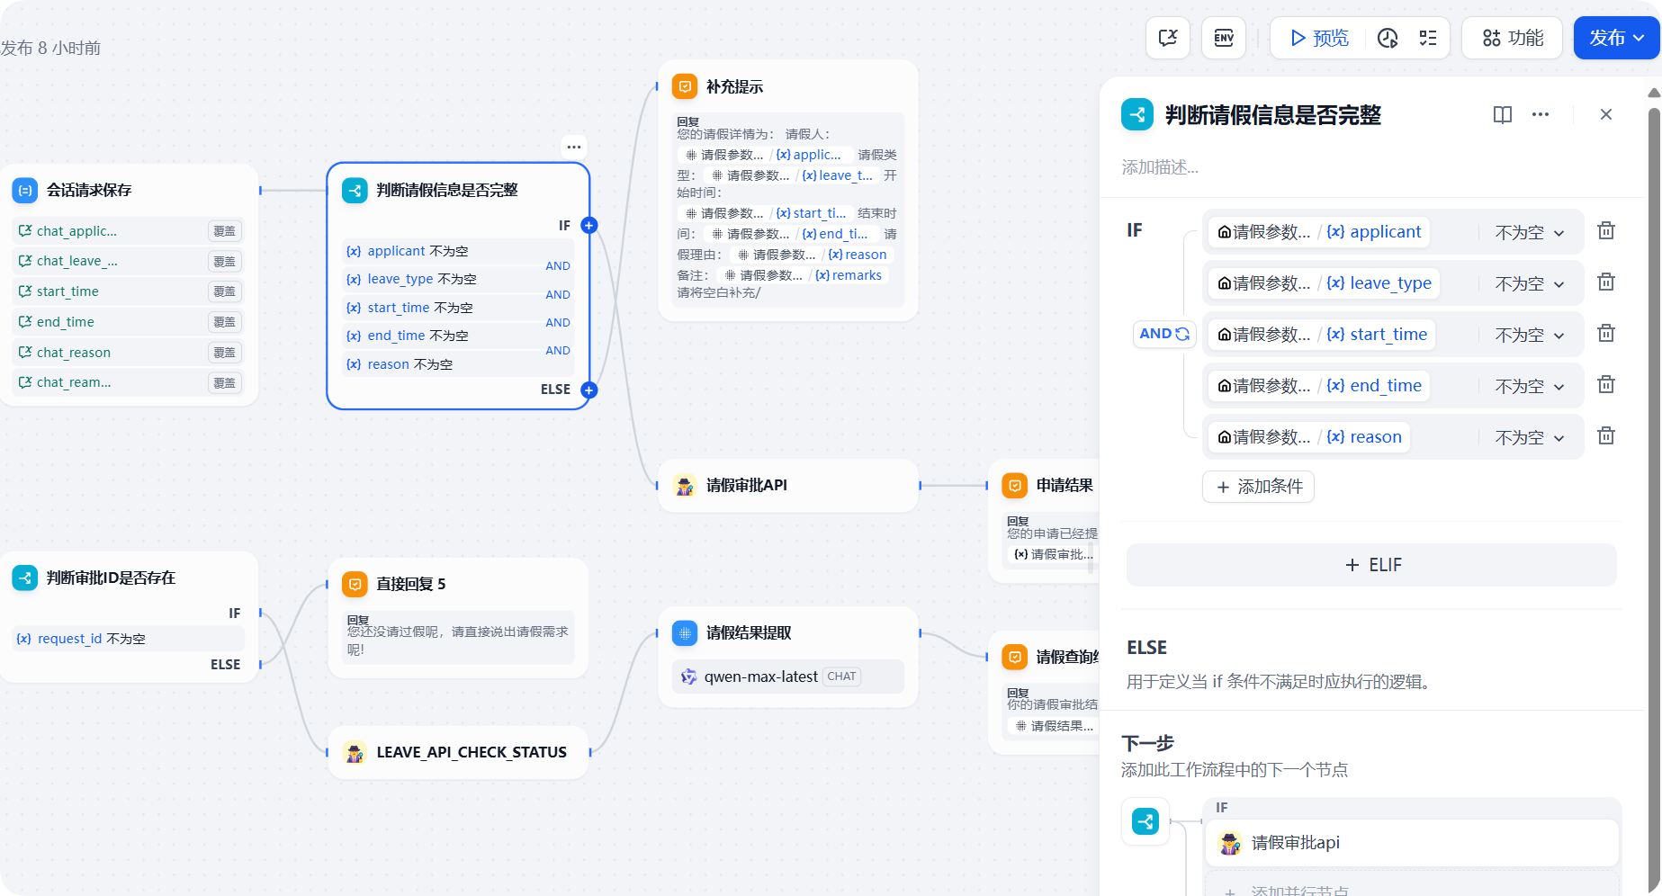Click the 发布 8 小时前 status text
Viewport: 1662px width, 896px height.
[x=50, y=49]
